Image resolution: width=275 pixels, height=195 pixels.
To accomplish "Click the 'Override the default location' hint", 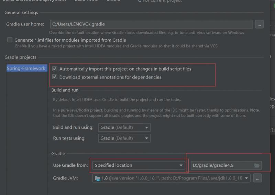I will pos(147,33).
